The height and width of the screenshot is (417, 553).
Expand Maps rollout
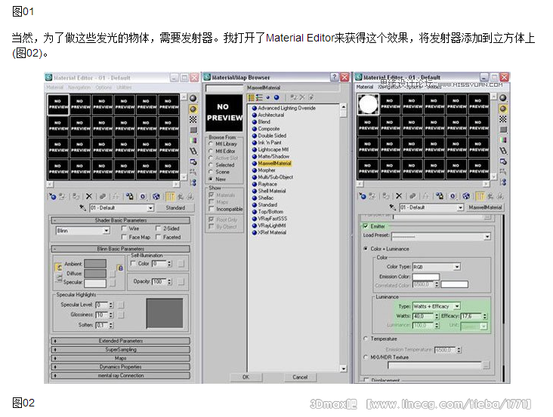(x=121, y=358)
